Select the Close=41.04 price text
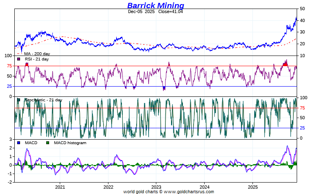 pyautogui.click(x=170, y=11)
